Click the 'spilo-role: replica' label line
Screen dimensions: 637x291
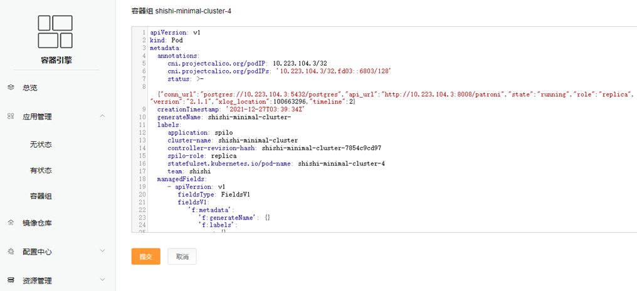pos(197,156)
